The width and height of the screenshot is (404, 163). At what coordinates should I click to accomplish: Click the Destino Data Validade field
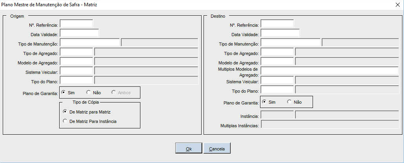point(280,33)
